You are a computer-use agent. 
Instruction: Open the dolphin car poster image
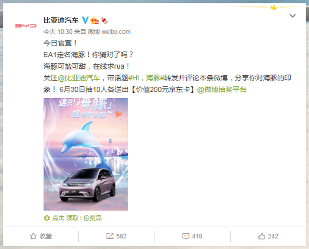tap(86, 154)
